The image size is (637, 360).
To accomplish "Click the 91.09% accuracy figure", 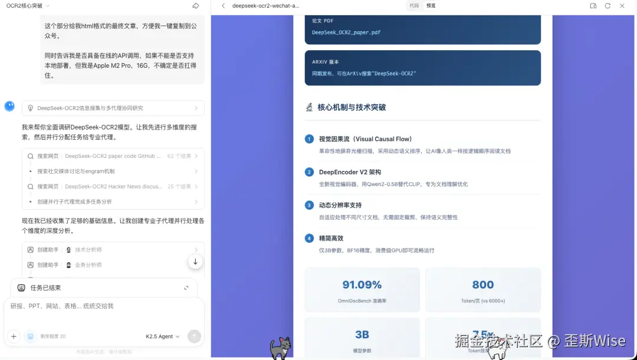I will 362,285.
